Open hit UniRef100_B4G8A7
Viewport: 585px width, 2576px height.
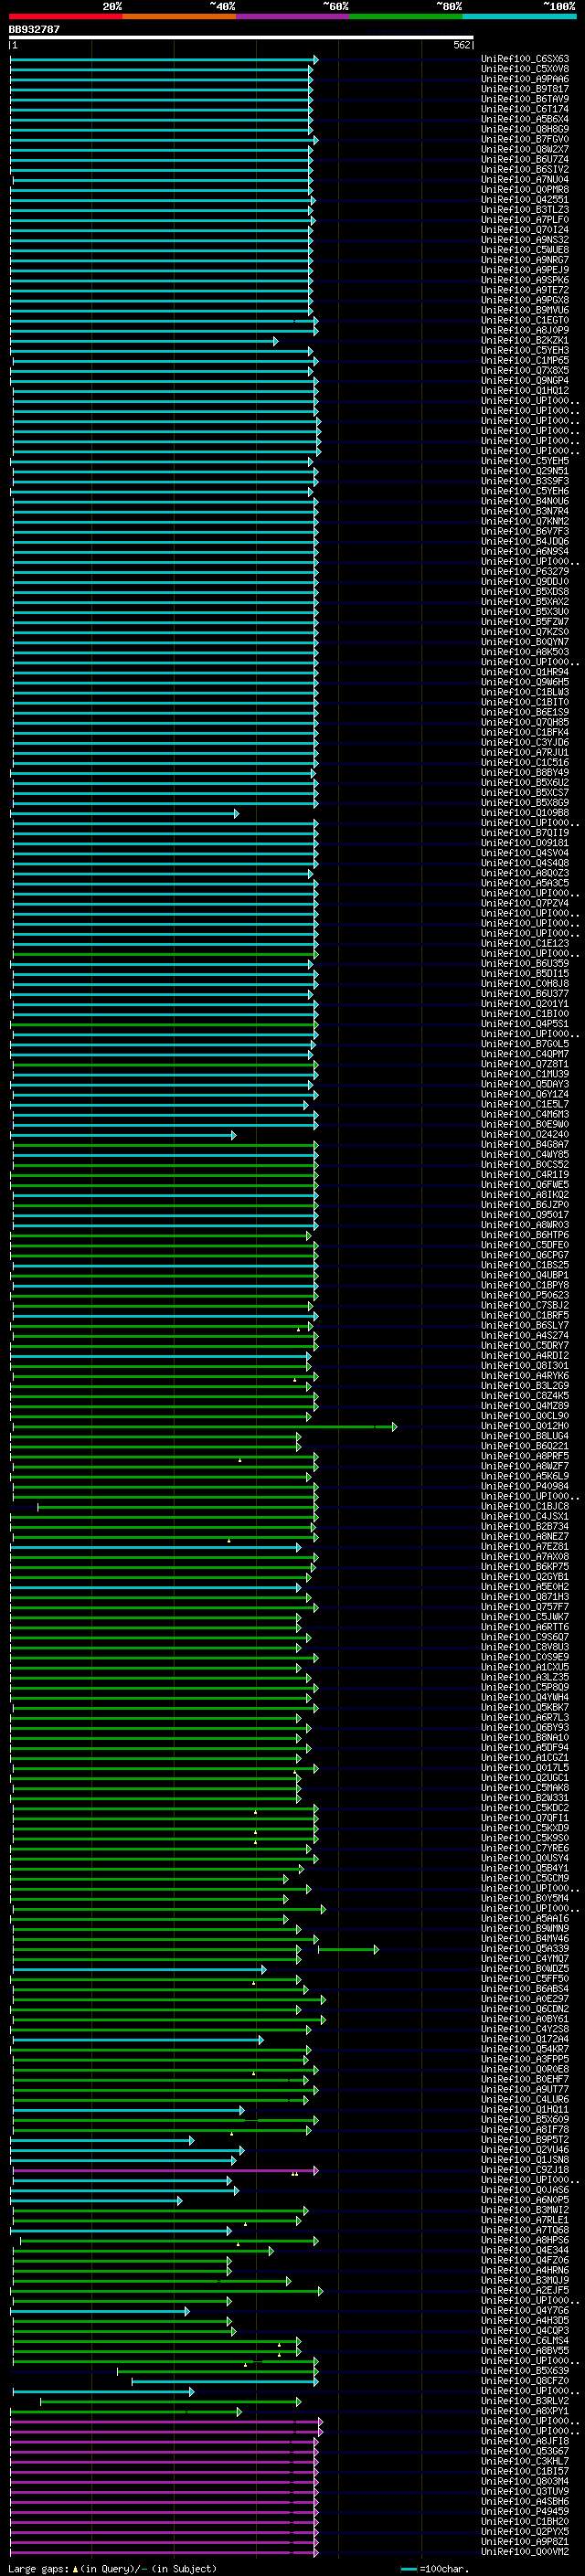tap(525, 1145)
